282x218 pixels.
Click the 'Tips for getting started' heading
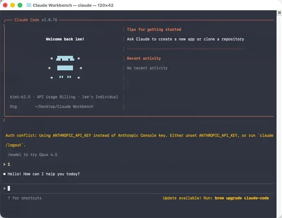point(154,30)
